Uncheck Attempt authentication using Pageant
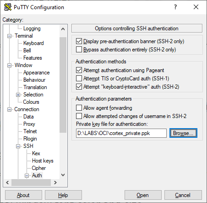Image resolution: width=207 pixels, height=203 pixels. (79, 70)
